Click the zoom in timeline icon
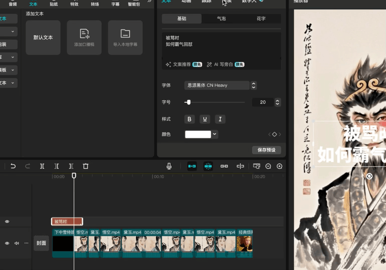This screenshot has width=386, height=270. point(279,166)
